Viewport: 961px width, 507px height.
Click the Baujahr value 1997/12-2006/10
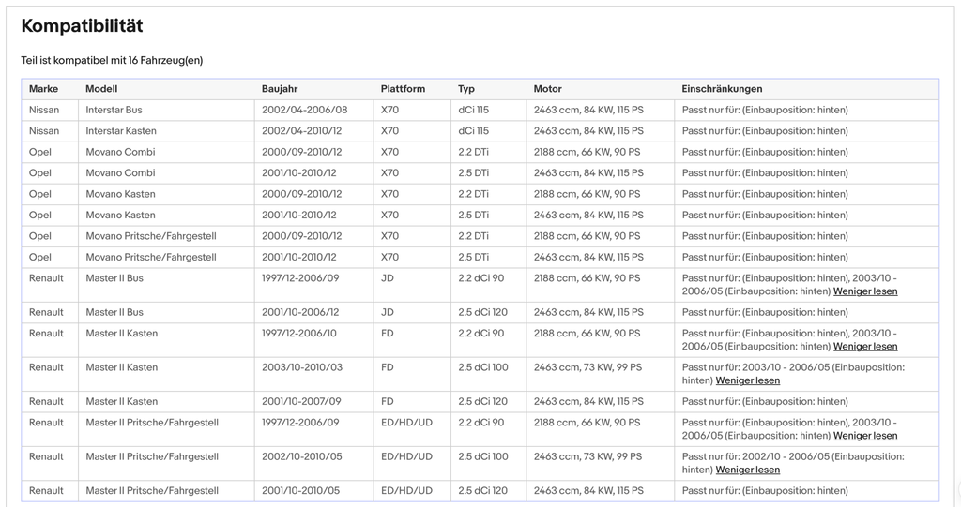click(x=299, y=333)
